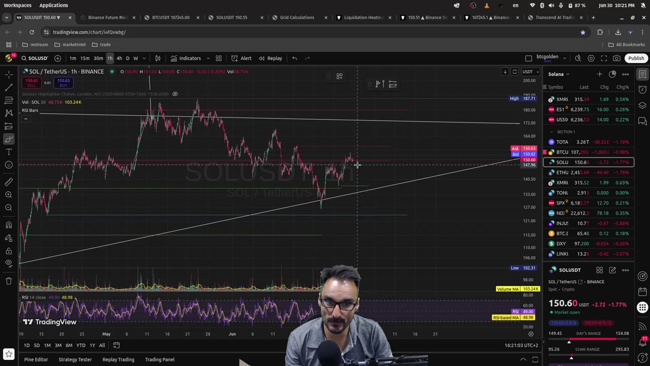Toggle hide all drawings eye icon
The width and height of the screenshot is (650, 366).
pyautogui.click(x=9, y=263)
